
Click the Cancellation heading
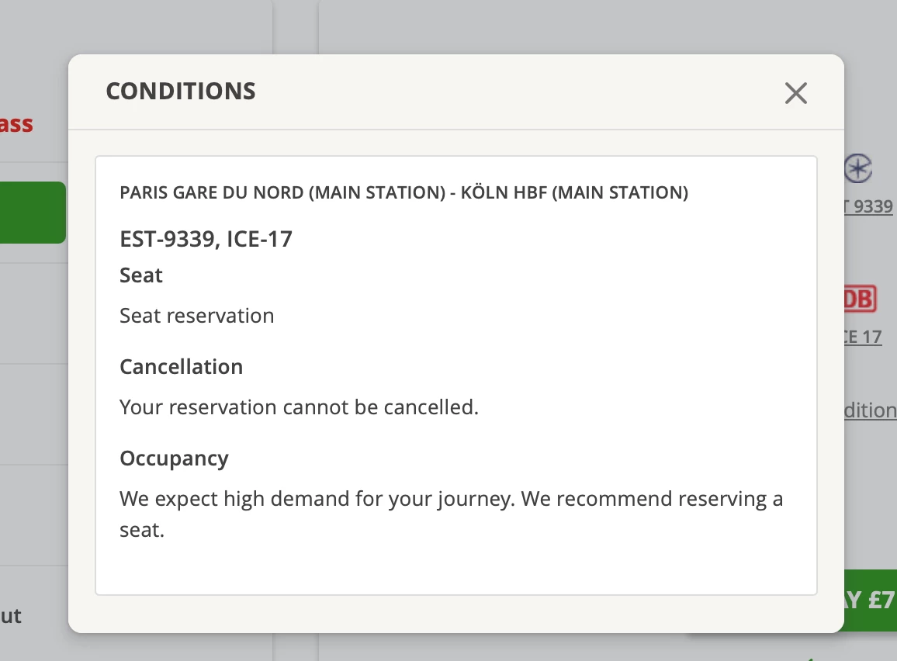point(181,366)
